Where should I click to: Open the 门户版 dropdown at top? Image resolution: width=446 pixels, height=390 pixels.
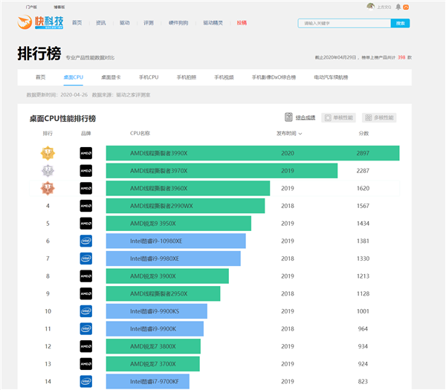31,7
